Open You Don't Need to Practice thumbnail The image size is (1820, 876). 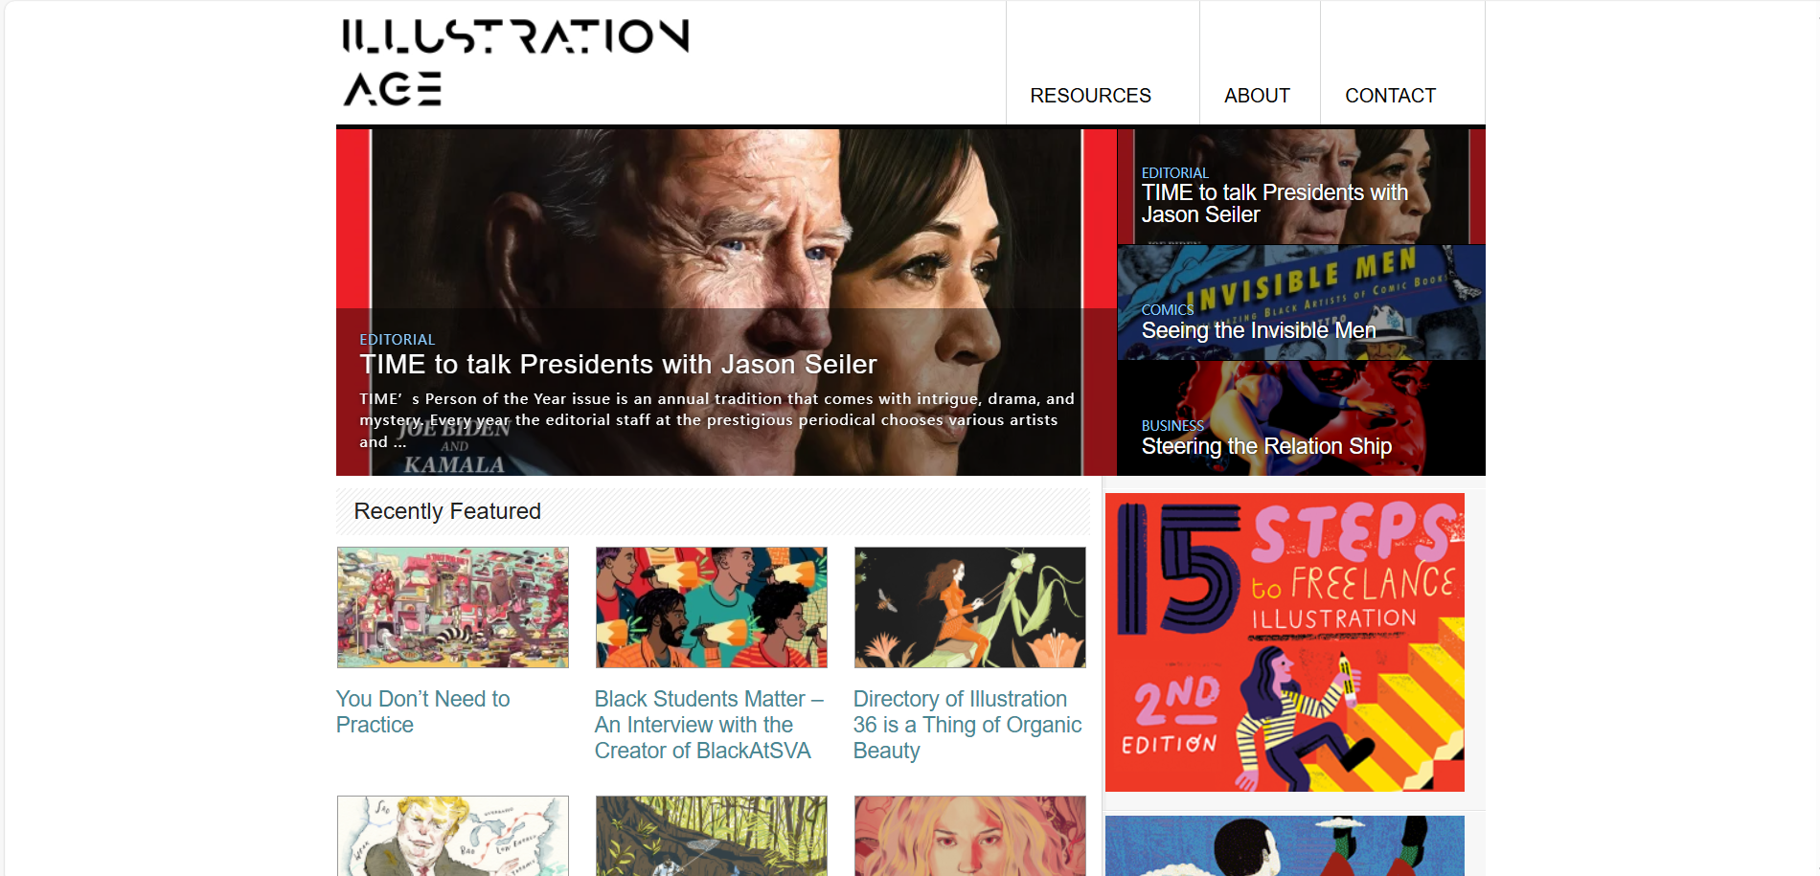pos(452,607)
